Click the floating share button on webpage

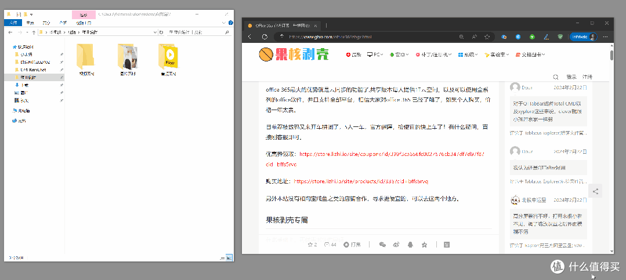(x=595, y=191)
